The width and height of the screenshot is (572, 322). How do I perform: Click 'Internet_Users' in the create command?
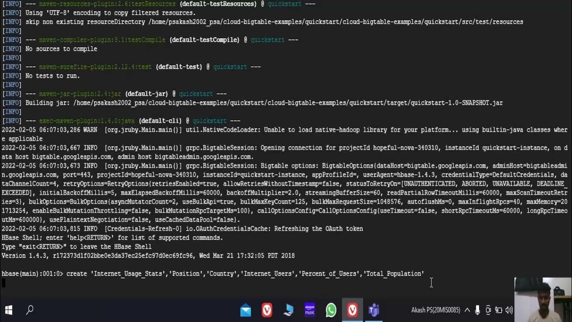point(268,274)
